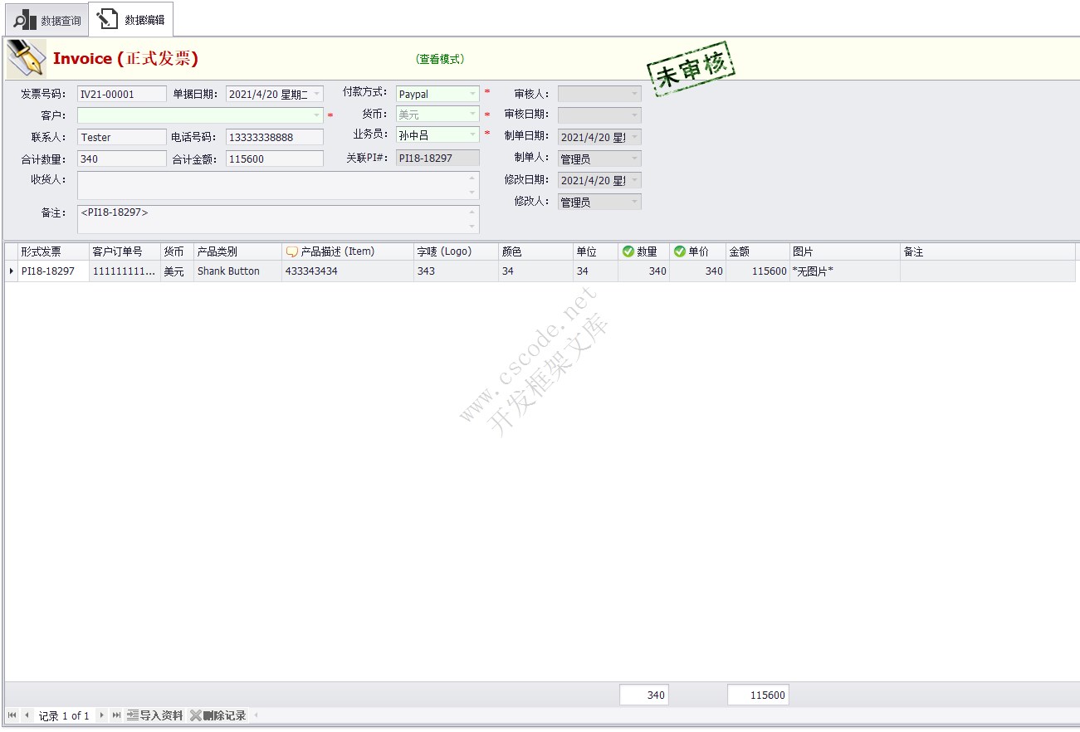Click the comment icon in 产品描述 column header
1080x732 pixels.
(291, 252)
